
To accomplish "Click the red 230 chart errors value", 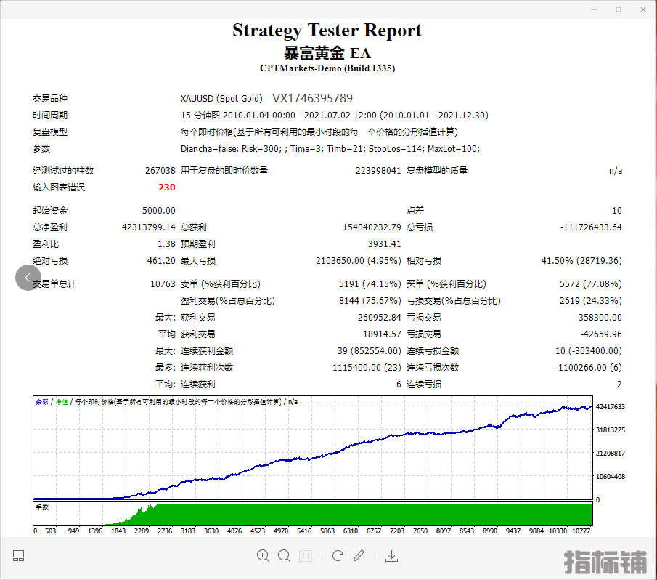I will [167, 188].
